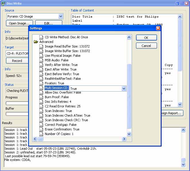Click the icon beside Erase Confirmation
This screenshot has width=190, height=171.
41,129
